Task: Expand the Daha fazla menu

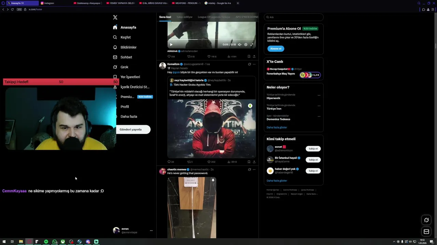Action: coord(129,116)
